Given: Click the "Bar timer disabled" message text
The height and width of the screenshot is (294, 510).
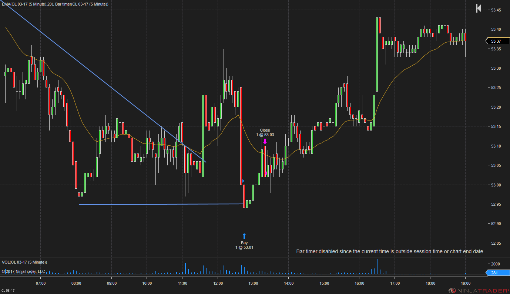Looking at the screenshot, I should tap(390, 251).
